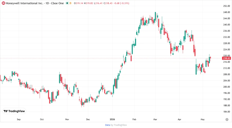
Task: Click the Cboe One exchange label
Action: (57, 3)
